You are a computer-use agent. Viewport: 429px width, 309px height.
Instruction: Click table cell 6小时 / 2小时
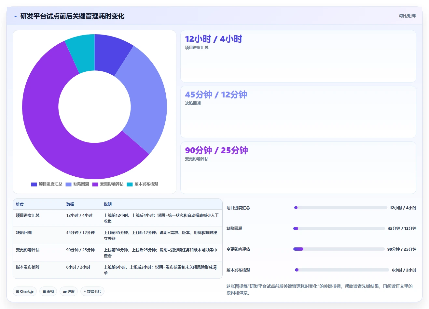78,267
